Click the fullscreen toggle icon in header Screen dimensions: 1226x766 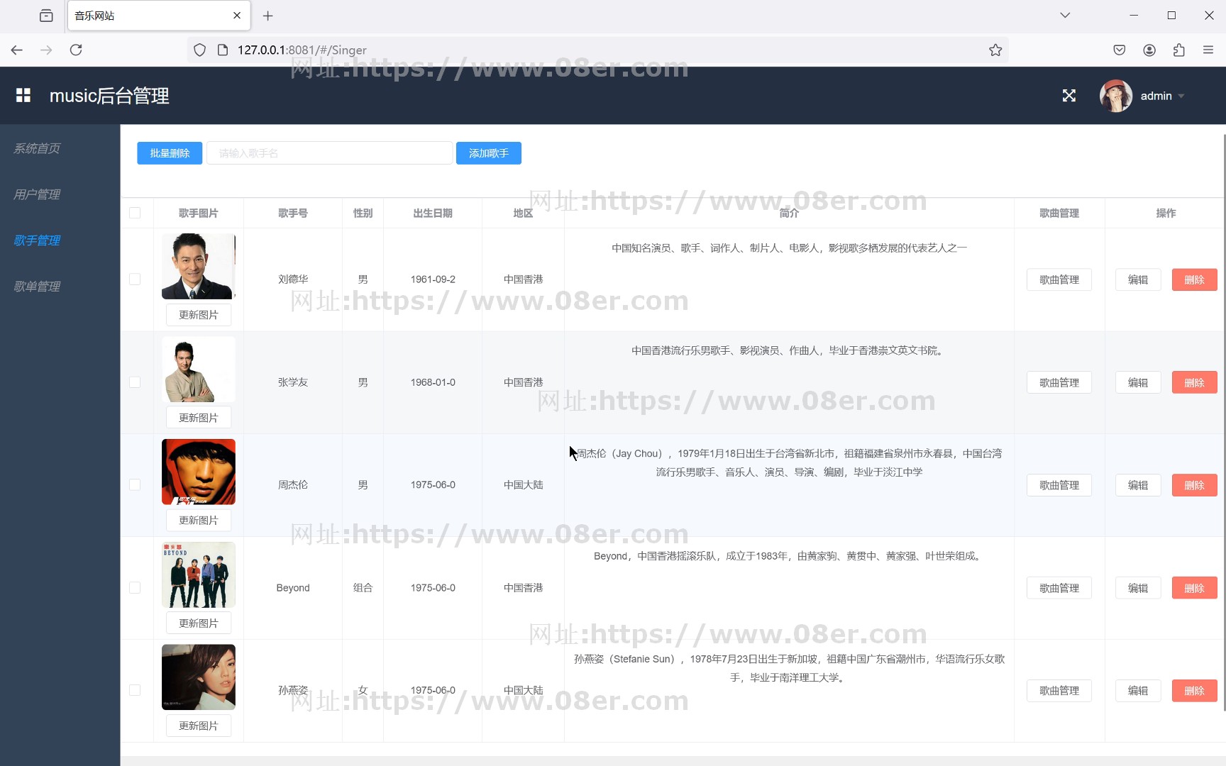[x=1068, y=96]
